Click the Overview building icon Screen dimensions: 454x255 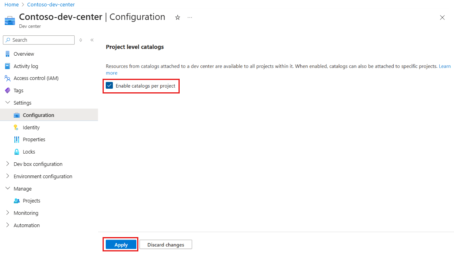pyautogui.click(x=8, y=54)
